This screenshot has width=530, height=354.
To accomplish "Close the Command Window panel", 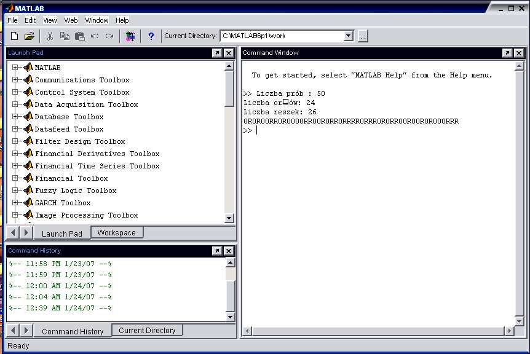I will [519, 53].
